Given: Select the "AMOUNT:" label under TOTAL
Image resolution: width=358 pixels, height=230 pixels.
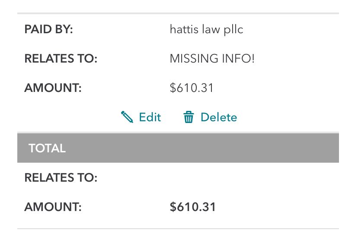Looking at the screenshot, I should click(53, 207).
